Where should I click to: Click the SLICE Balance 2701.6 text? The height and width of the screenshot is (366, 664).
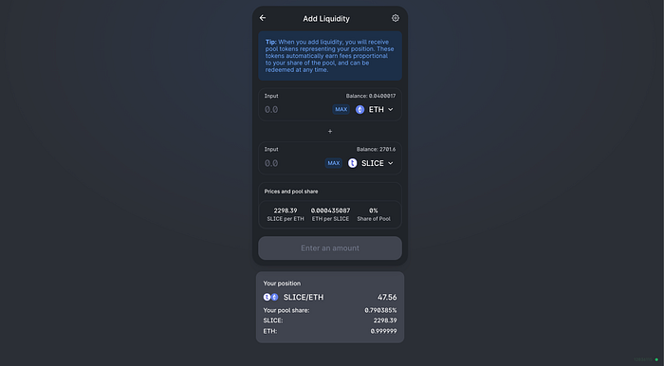coord(376,150)
